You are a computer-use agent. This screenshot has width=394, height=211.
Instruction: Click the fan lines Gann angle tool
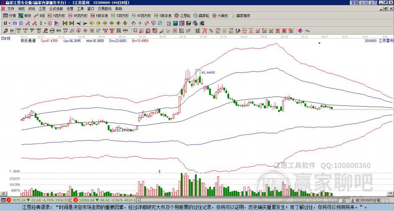click(142, 31)
